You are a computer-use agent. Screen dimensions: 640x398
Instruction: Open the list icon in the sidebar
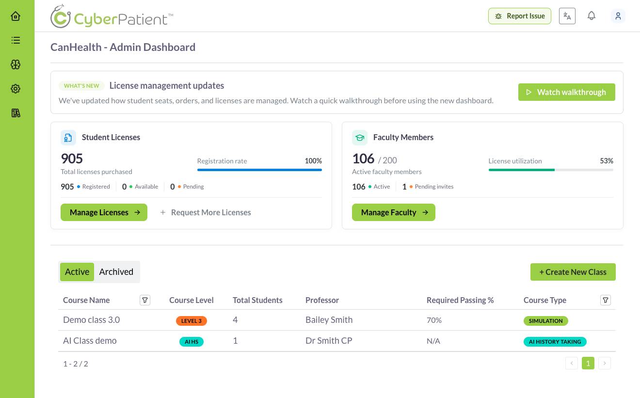coord(16,40)
